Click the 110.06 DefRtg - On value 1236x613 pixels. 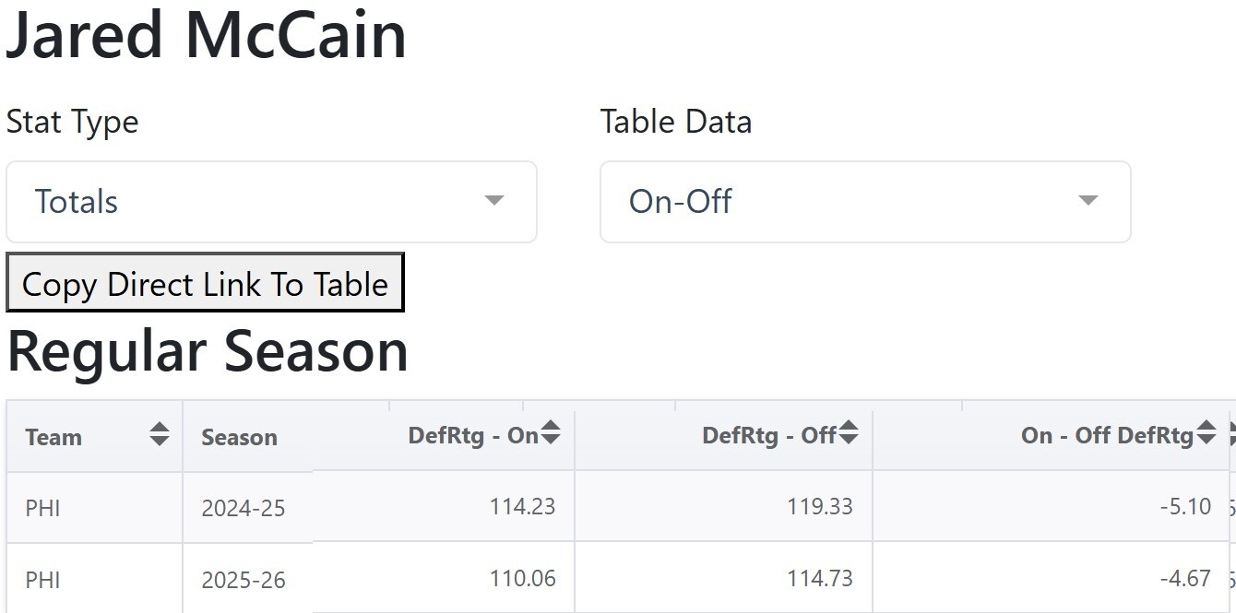(x=522, y=578)
